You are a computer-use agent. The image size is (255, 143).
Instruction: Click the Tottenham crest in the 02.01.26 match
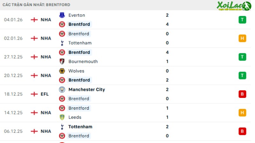(62, 43)
